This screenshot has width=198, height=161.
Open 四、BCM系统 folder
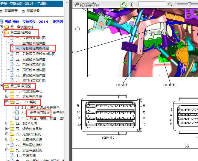[x=26, y=124]
